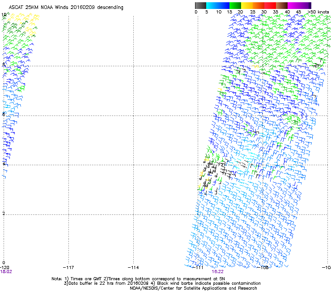Screen dimensions: 331x291
Task: Click the '2' latitude axis label
Action: (x=4, y=213)
